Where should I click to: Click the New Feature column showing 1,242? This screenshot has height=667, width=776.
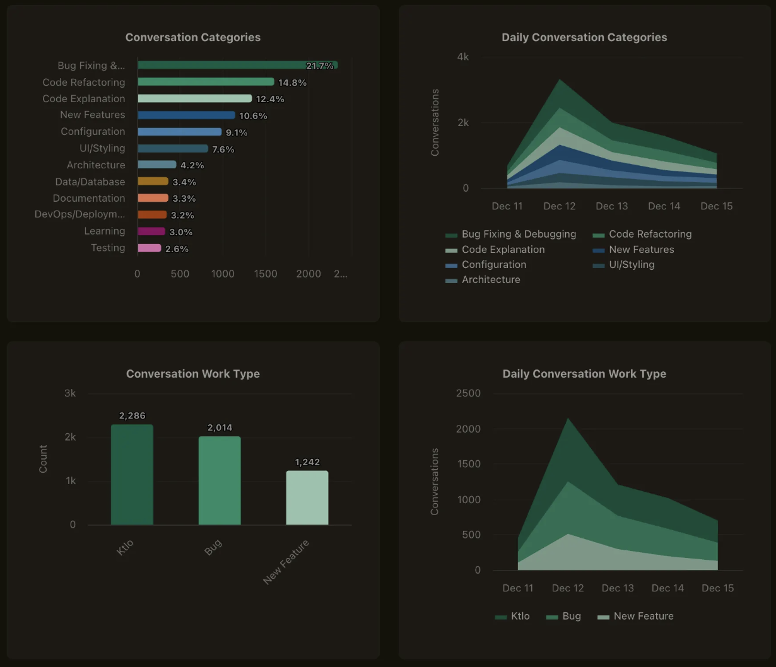pyautogui.click(x=307, y=497)
